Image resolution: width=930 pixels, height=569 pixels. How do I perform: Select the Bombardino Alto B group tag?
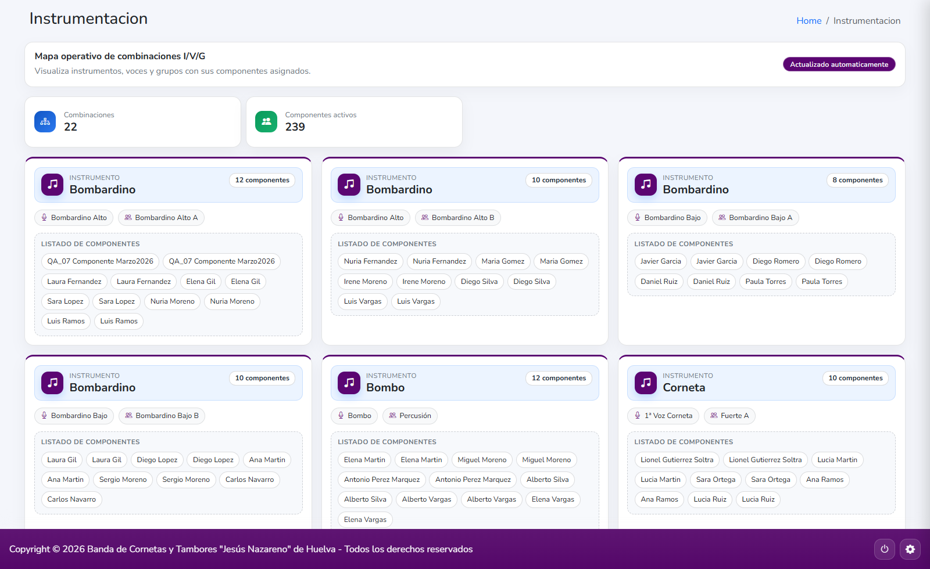pos(457,218)
